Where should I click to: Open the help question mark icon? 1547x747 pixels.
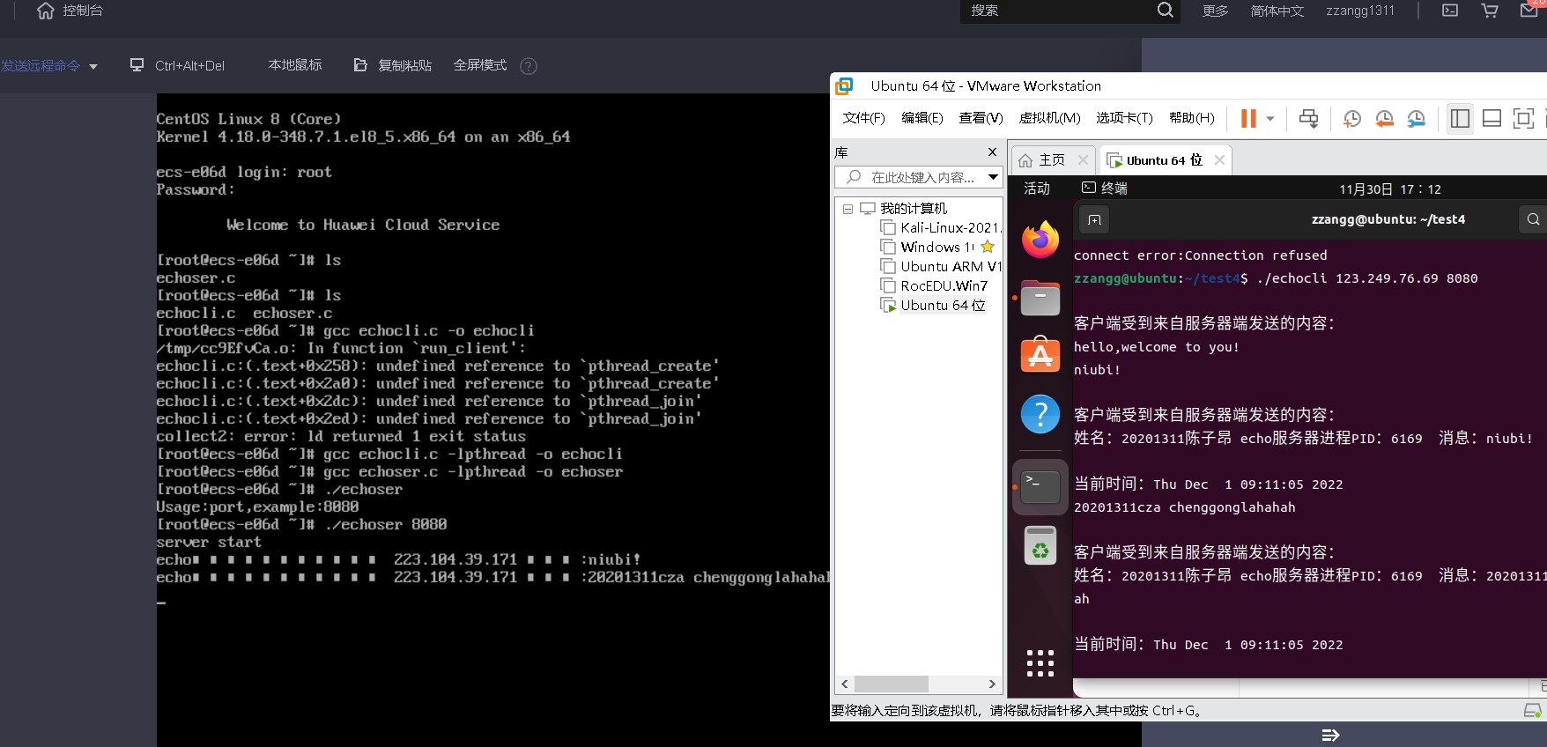[529, 66]
